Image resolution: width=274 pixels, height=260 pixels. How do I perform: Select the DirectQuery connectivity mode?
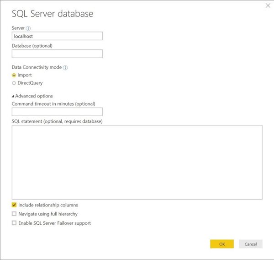[14, 83]
